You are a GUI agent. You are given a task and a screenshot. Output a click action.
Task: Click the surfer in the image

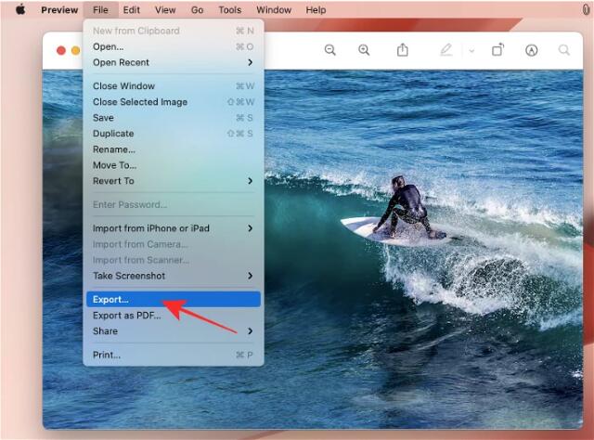tap(405, 204)
